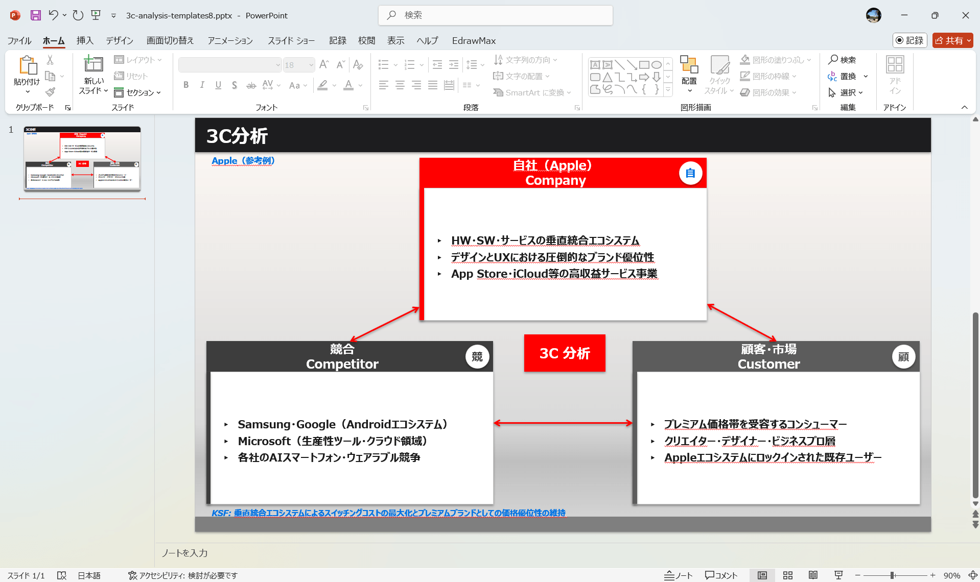The height and width of the screenshot is (582, 980).
Task: Open the numbering dropdown arrow
Action: coord(422,65)
